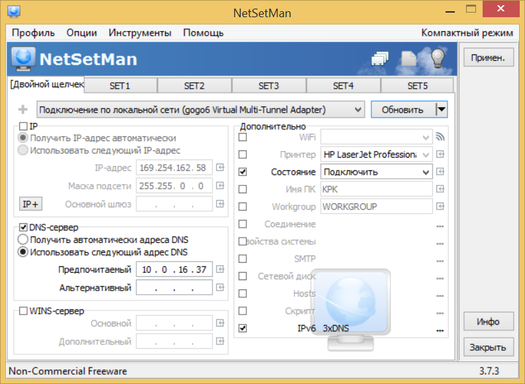Tick the Workgroup checkbox
Screen dimensions: 525x384
pos(243,207)
